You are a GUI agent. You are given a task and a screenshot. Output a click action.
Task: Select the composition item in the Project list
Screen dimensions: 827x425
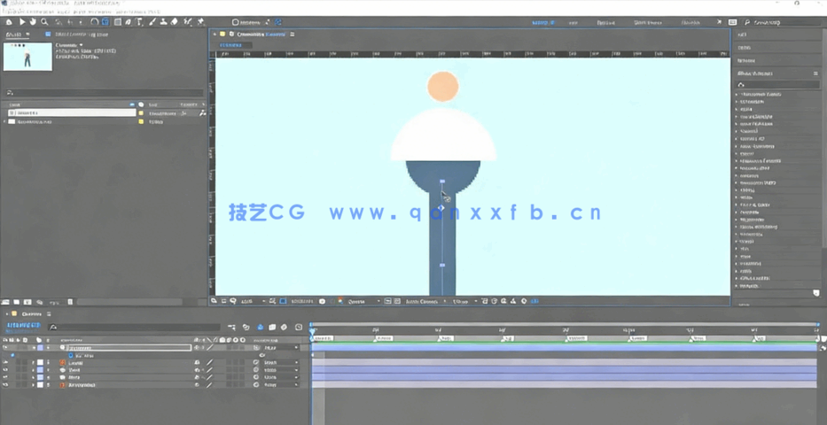click(x=27, y=113)
